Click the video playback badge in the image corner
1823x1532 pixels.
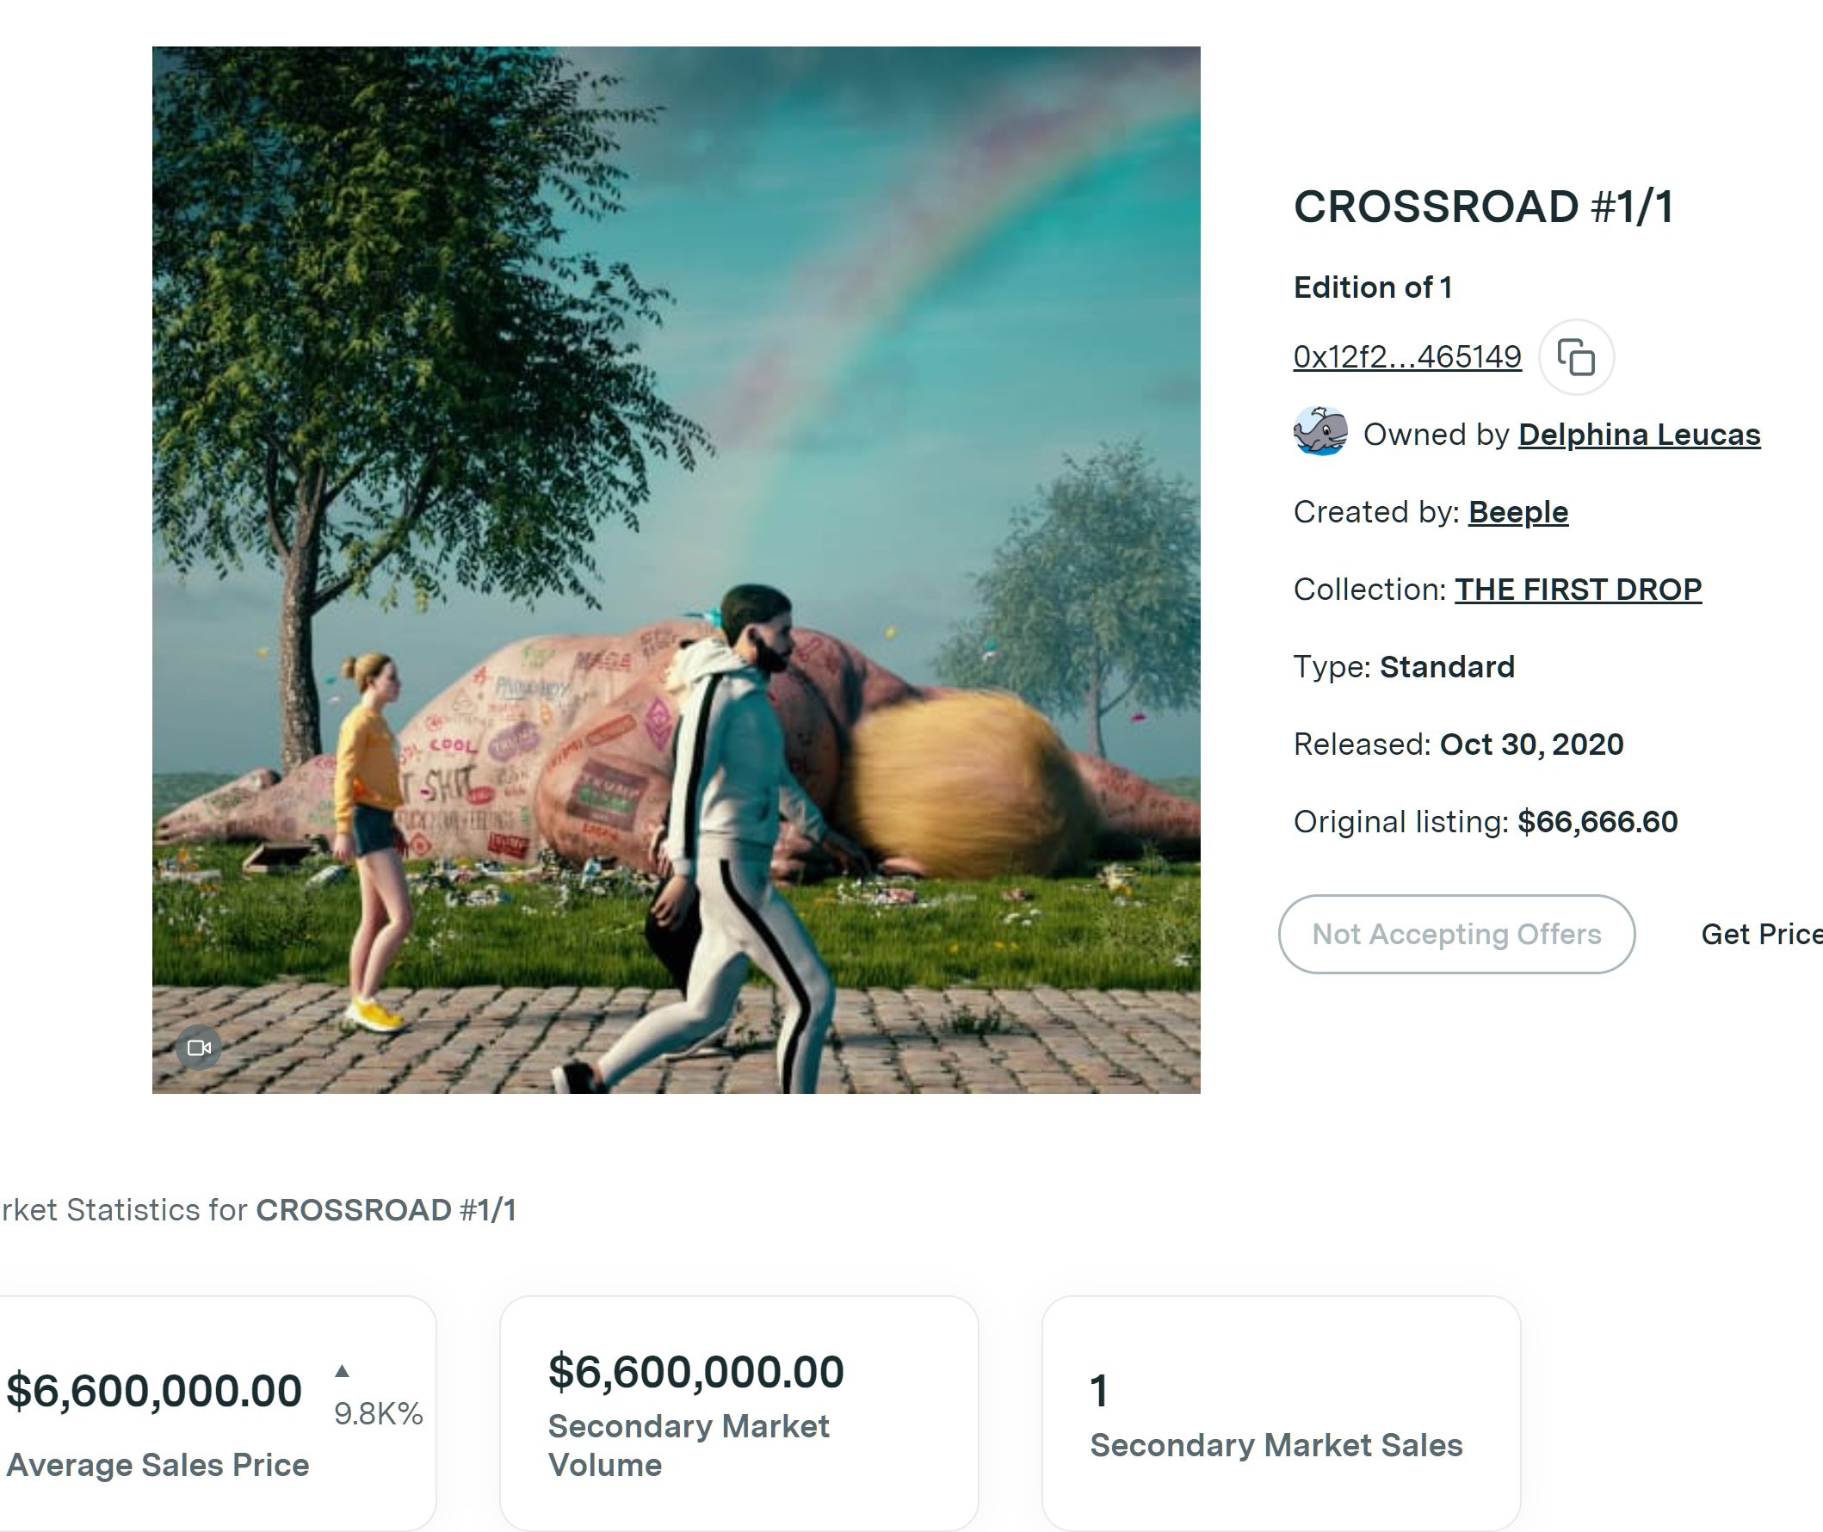click(x=201, y=1048)
